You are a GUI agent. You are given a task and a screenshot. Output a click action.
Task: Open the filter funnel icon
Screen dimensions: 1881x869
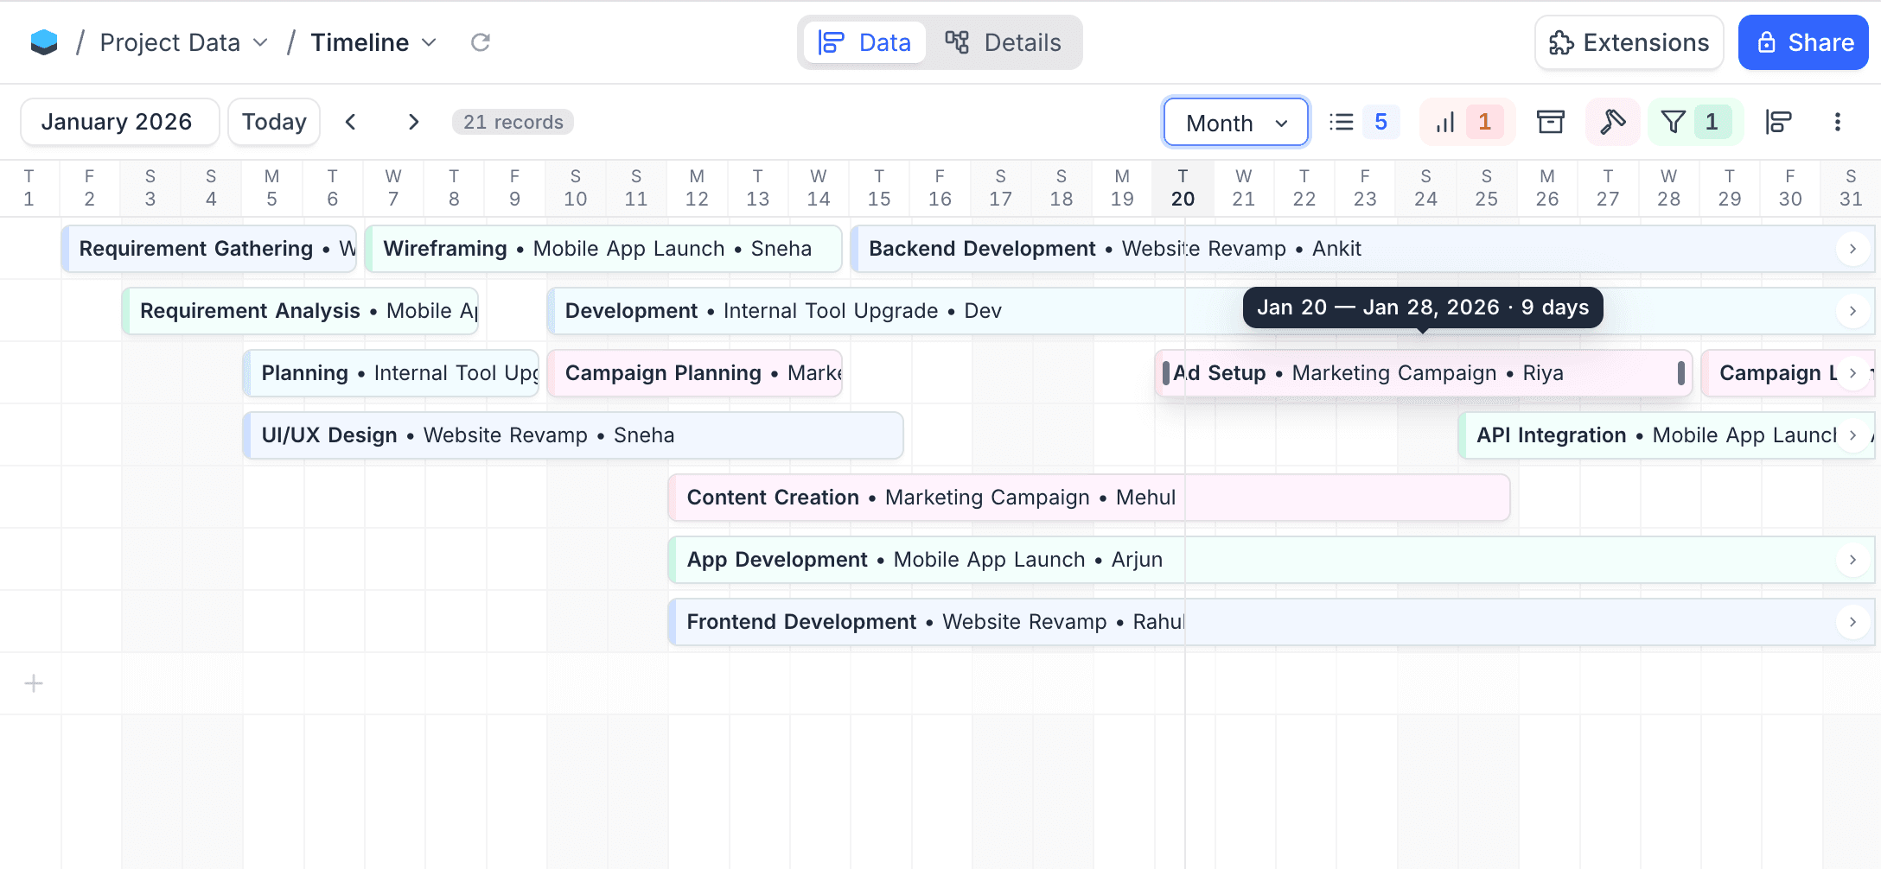click(1674, 122)
